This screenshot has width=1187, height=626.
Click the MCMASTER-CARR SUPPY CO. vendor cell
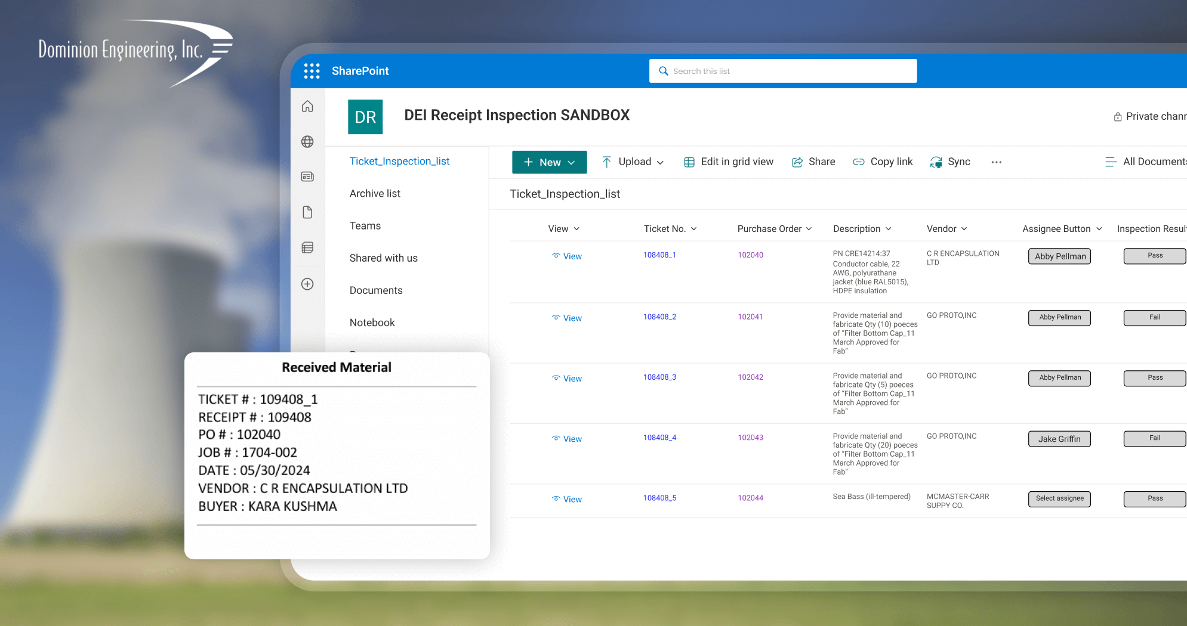point(957,501)
